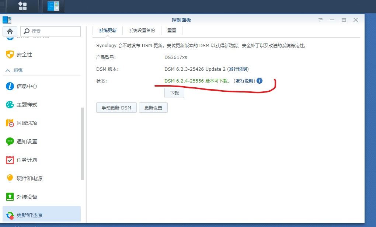
Task: Open 发行说明 link for DSM 6.2.3-25426
Action: [238, 69]
